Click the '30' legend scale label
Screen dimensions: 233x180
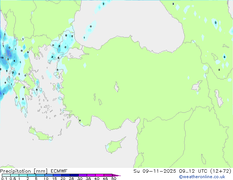click(x=80, y=179)
